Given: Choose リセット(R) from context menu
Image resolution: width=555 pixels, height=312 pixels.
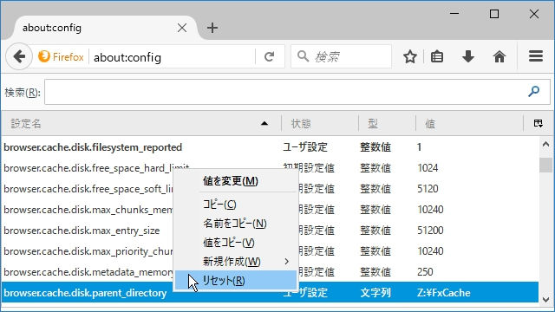Looking at the screenshot, I should coord(236,281).
